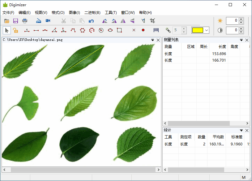The height and width of the screenshot is (181, 252).
Task: Close the 测量列表 panel
Action: [247, 40]
